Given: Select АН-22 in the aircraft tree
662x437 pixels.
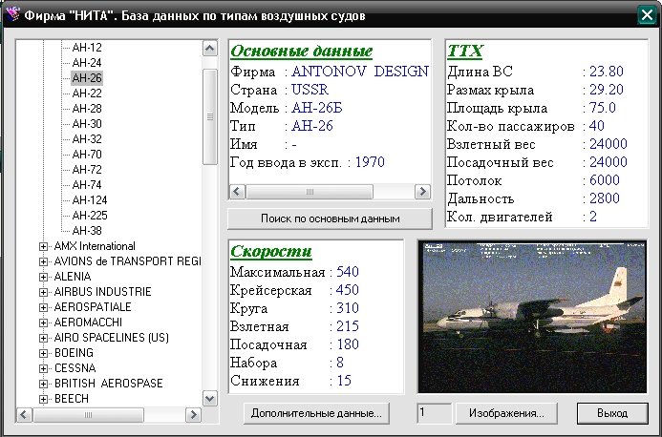Looking at the screenshot, I should [x=87, y=94].
